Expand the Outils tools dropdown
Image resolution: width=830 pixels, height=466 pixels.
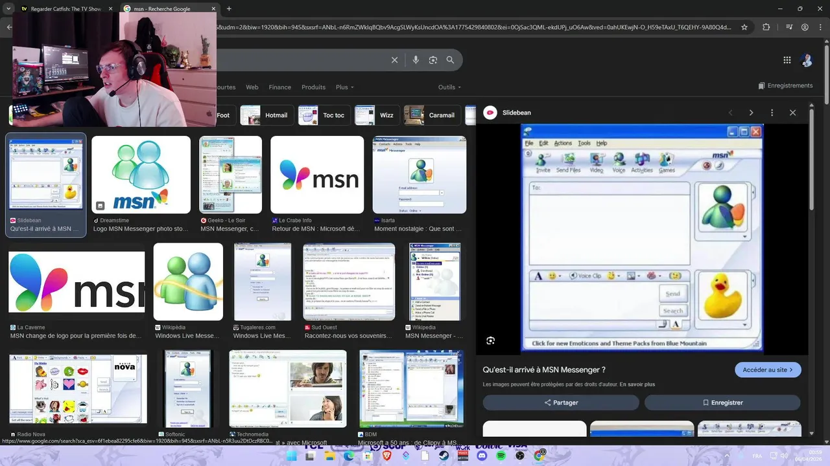[449, 87]
